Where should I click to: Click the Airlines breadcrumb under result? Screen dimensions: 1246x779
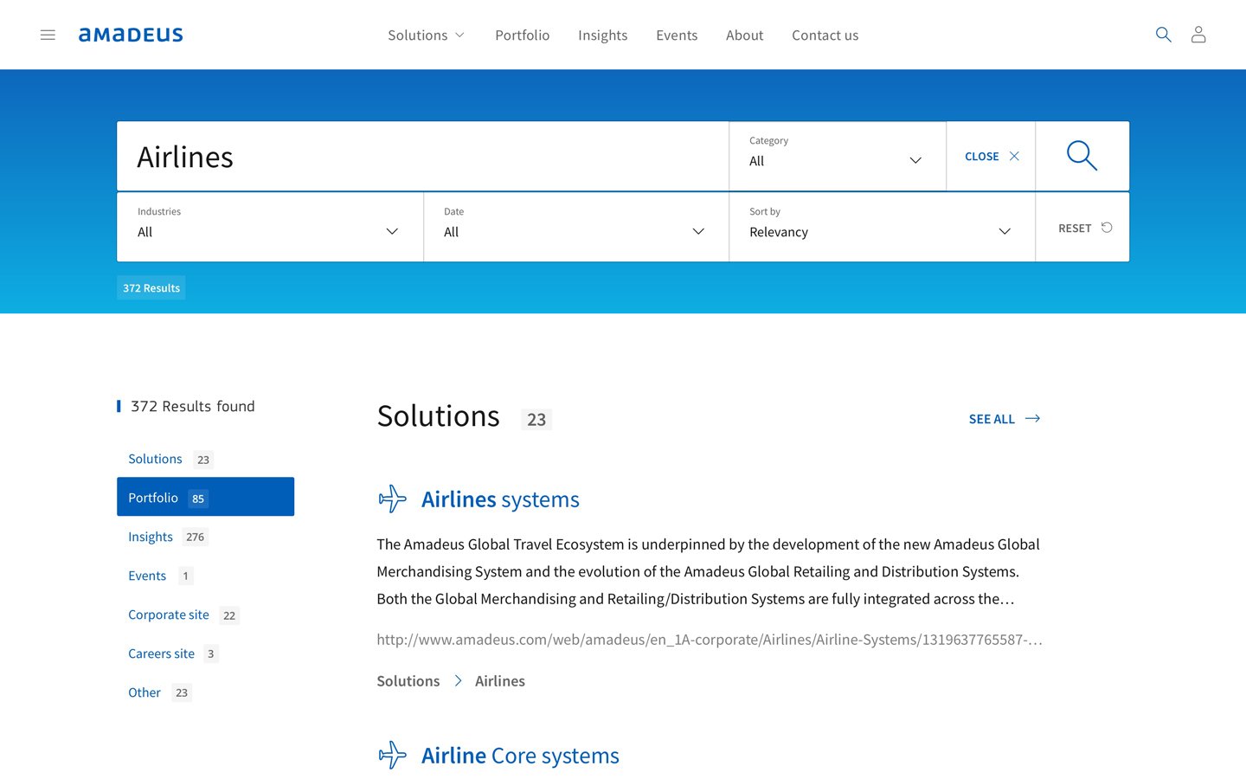coord(500,681)
